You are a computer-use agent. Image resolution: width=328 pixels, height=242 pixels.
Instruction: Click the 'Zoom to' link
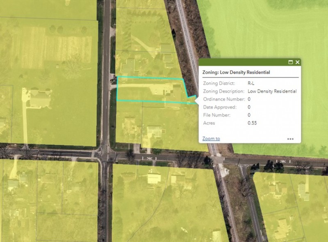coord(211,139)
